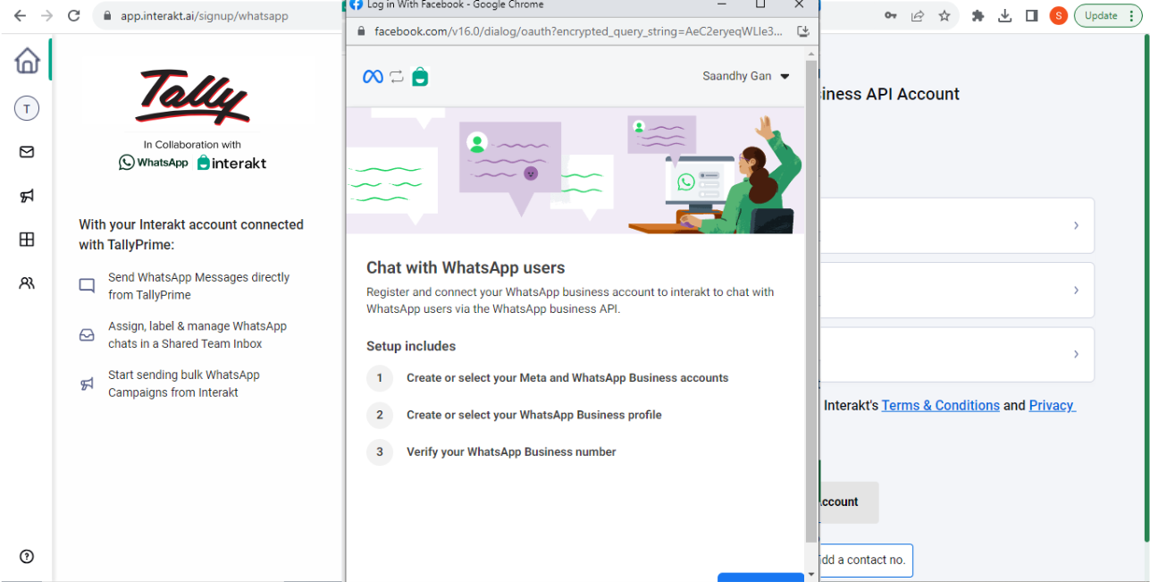Click the forward arrow in main Chrome window
Image resolution: width=1150 pixels, height=582 pixels.
click(x=46, y=16)
